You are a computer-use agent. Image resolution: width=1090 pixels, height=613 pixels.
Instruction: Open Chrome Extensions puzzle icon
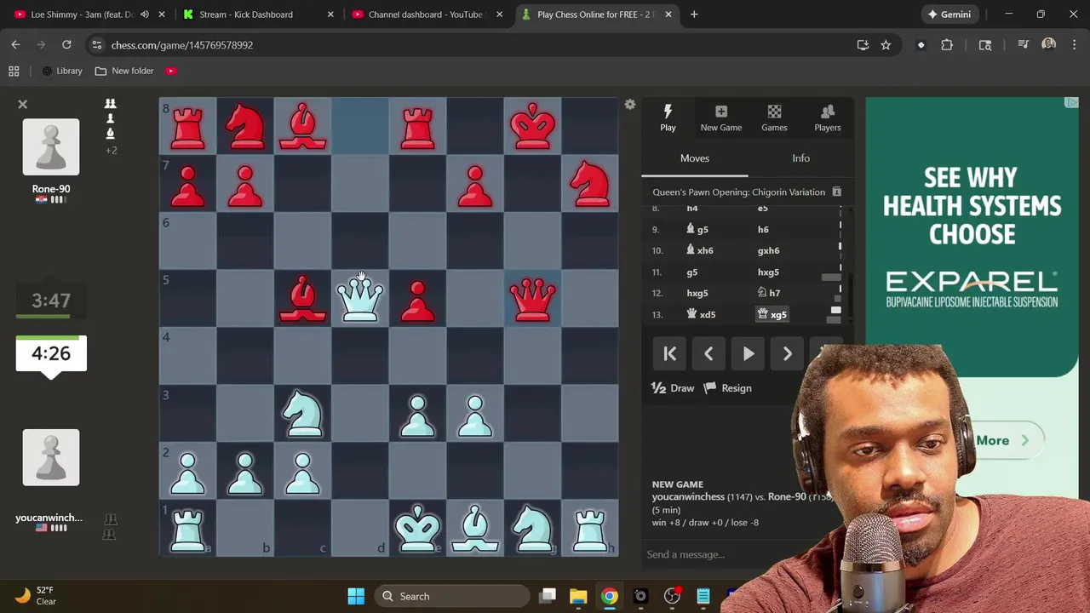pyautogui.click(x=947, y=45)
